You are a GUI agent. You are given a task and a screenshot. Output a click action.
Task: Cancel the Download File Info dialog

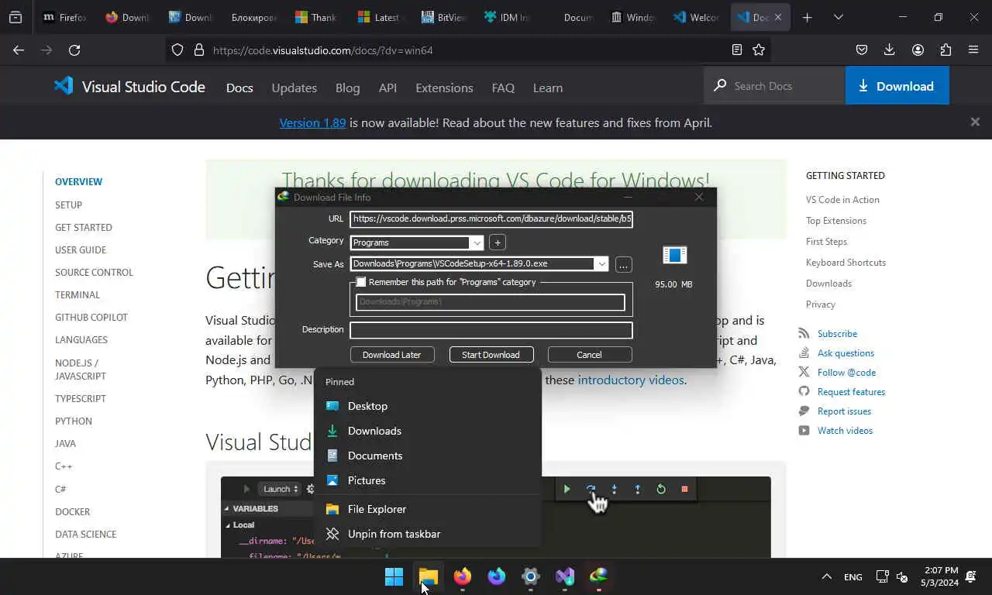(x=589, y=355)
